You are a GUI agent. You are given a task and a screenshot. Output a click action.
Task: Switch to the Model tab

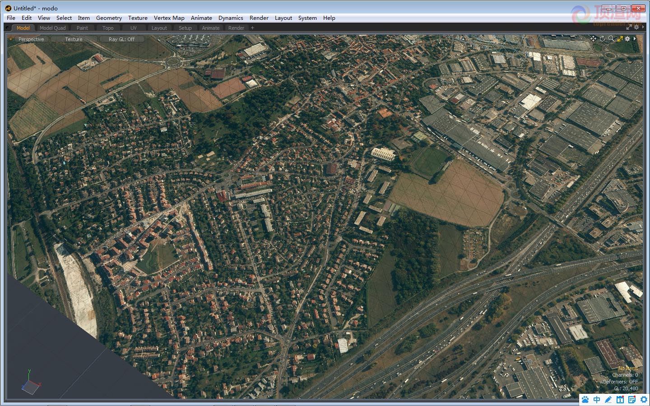(x=23, y=28)
